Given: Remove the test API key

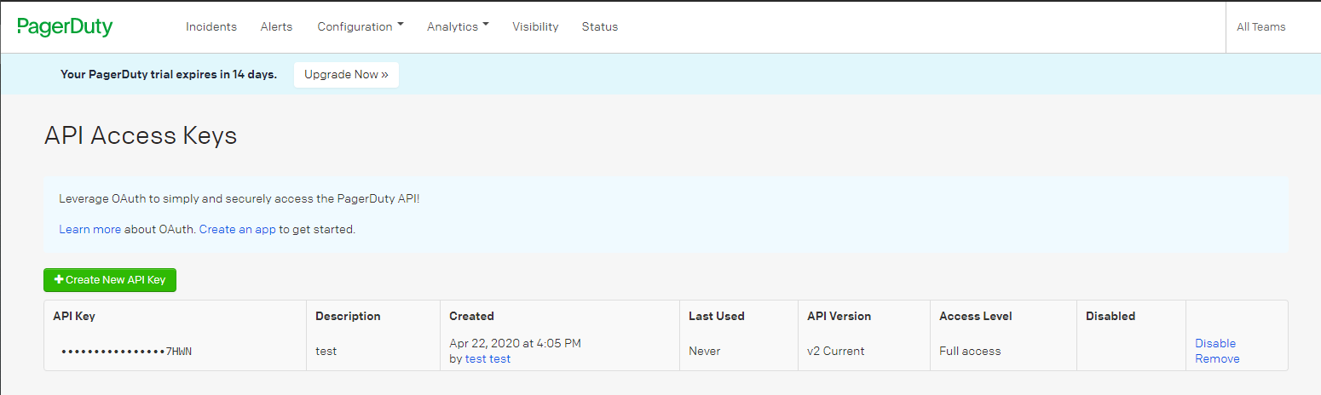Looking at the screenshot, I should pos(1217,358).
